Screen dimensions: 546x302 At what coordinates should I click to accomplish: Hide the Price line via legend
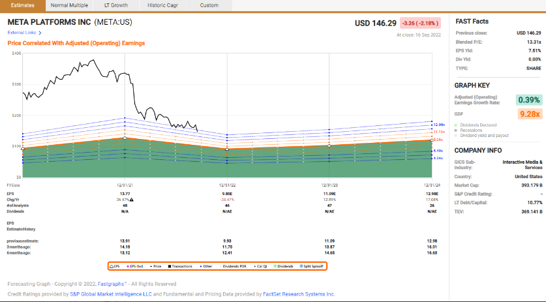coord(156,266)
